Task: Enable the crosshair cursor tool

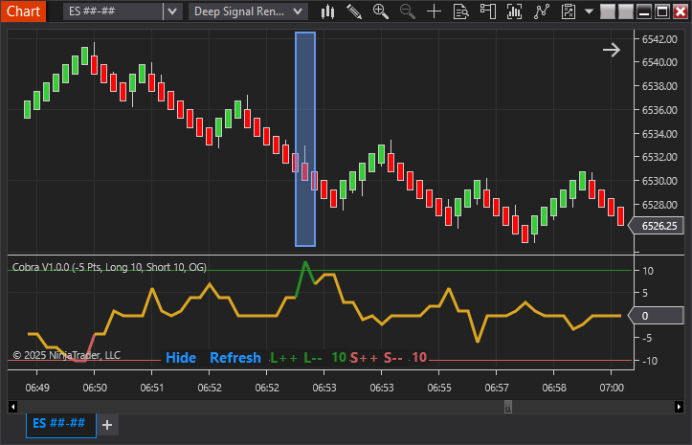Action: click(435, 11)
